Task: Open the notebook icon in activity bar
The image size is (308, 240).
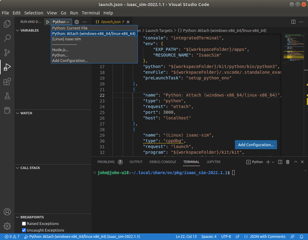Action: pos(7,110)
